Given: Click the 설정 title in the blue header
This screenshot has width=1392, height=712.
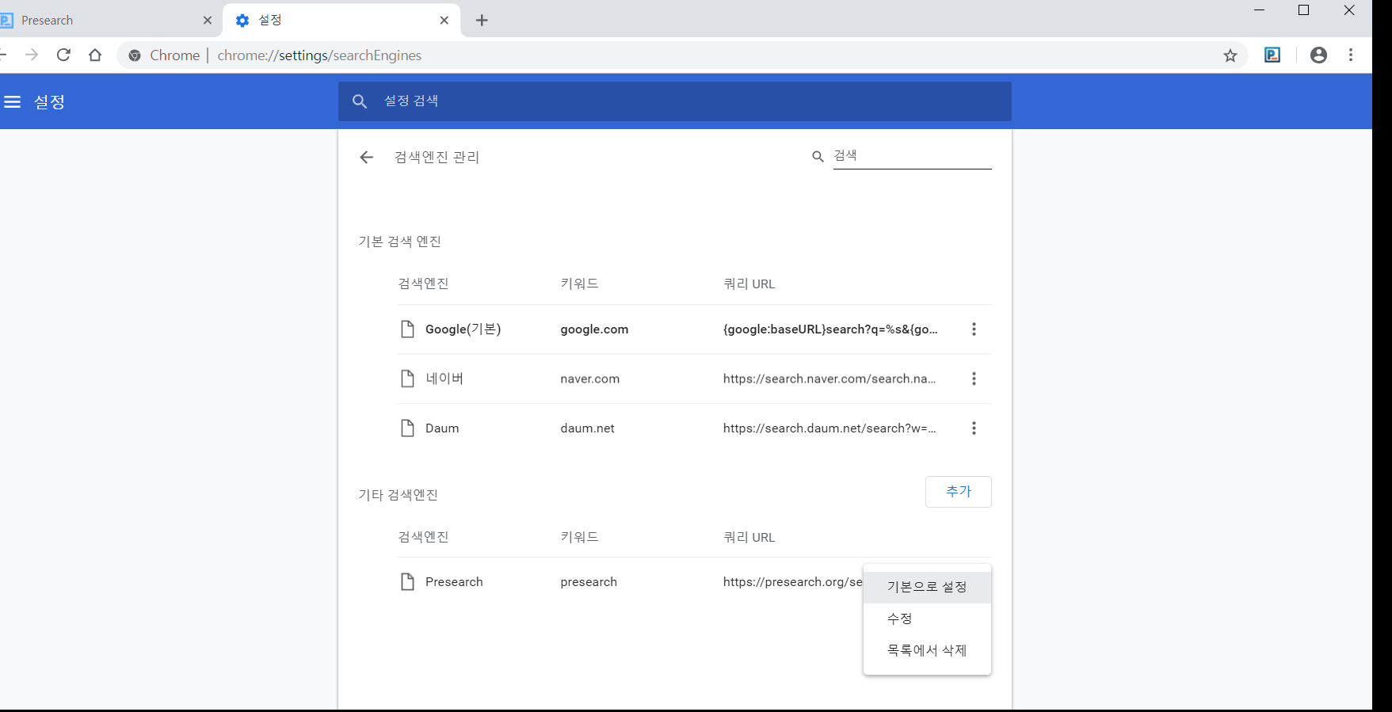Looking at the screenshot, I should coord(49,102).
